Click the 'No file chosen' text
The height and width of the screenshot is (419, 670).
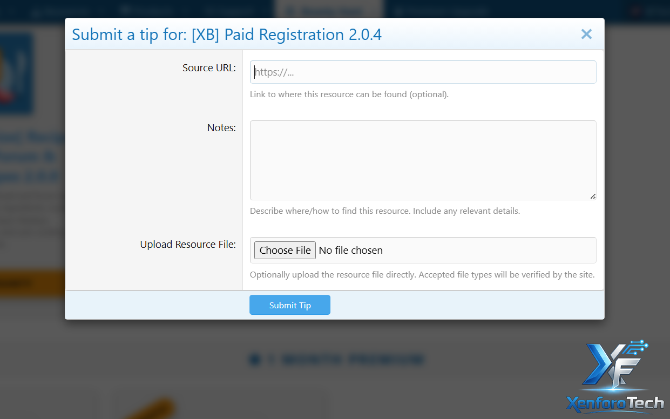tap(350, 251)
